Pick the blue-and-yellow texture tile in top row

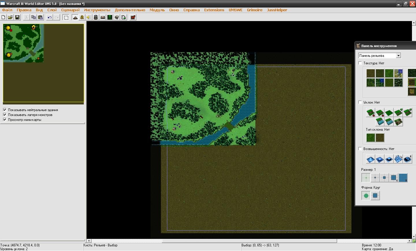[398, 73]
